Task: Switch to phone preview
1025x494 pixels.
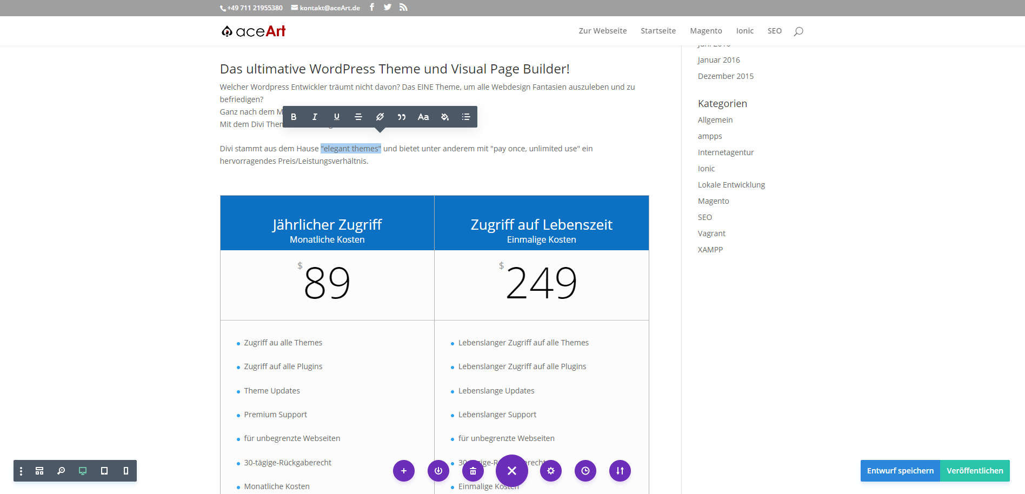Action: coord(126,471)
